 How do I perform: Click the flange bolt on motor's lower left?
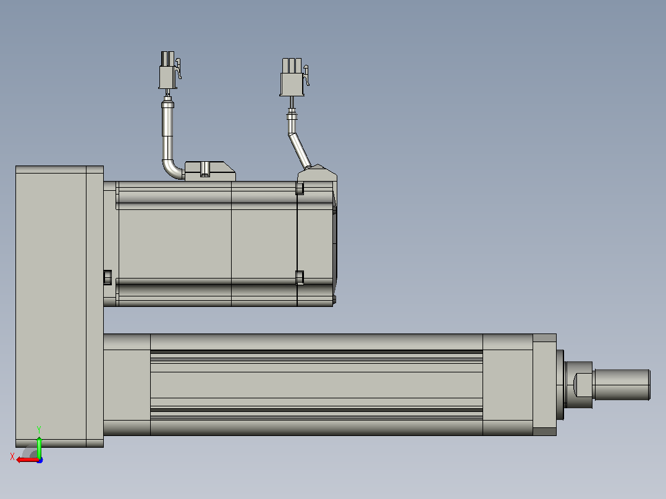point(107,277)
